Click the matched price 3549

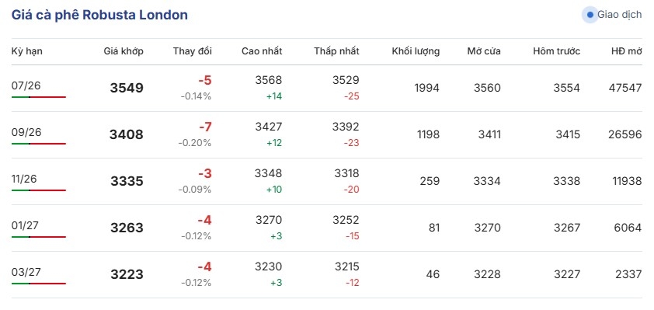point(127,88)
